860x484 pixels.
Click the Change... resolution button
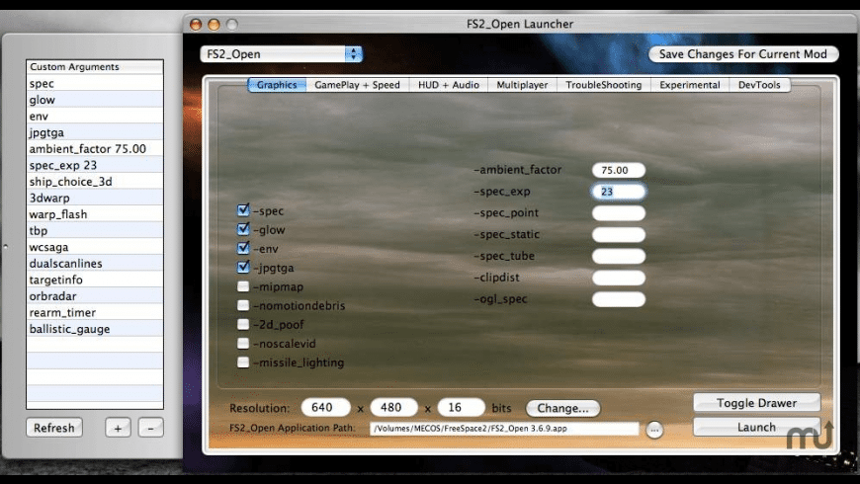tap(562, 408)
